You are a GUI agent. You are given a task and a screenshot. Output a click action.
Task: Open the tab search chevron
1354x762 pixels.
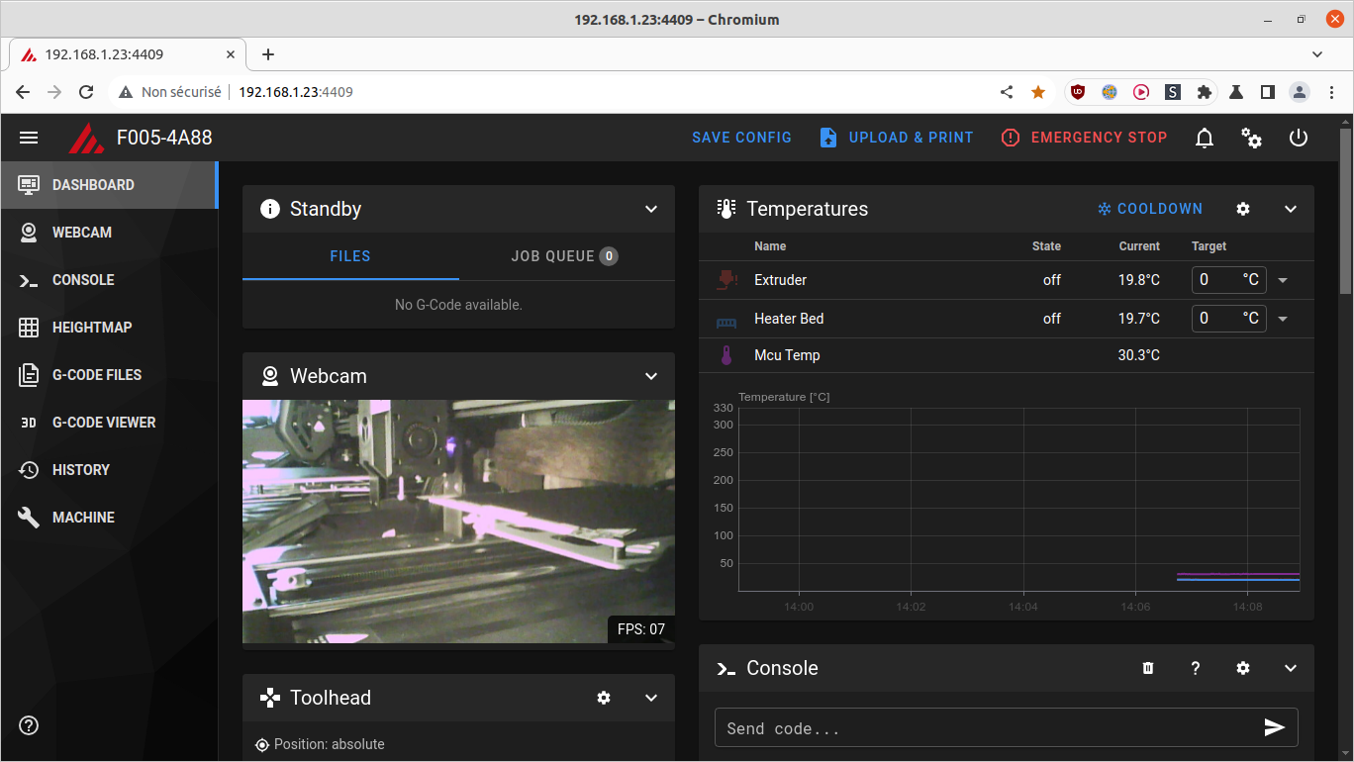pos(1317,54)
